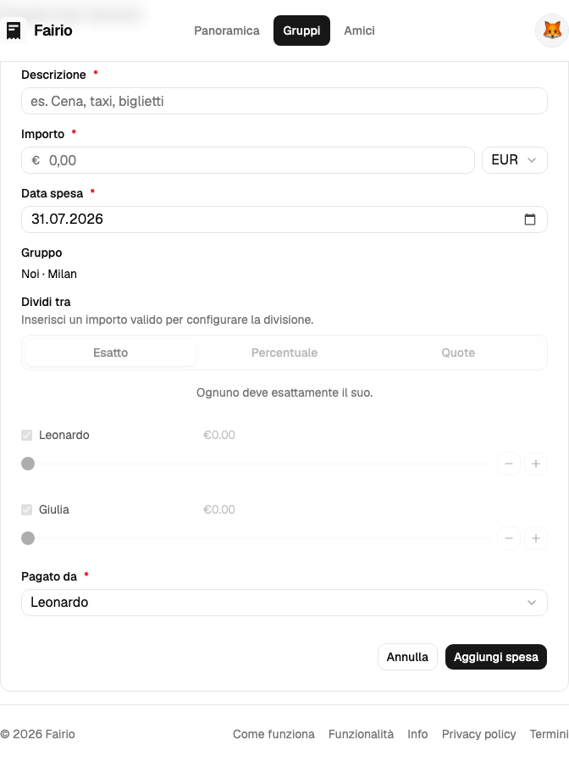
Task: Click the Aggiungi spesa button
Action: pos(496,657)
